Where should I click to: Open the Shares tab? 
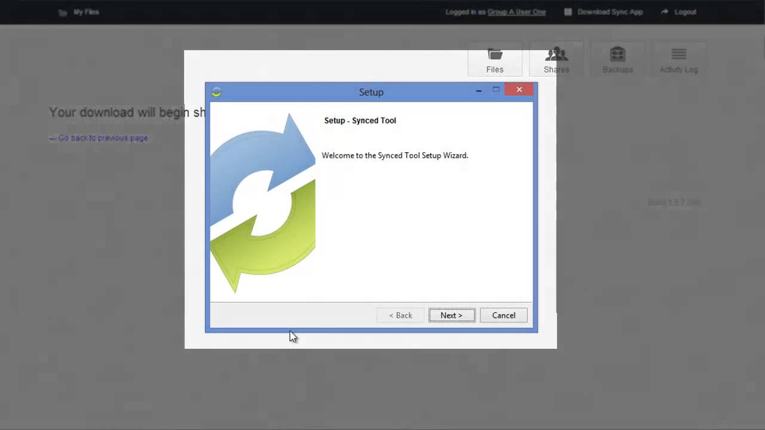pyautogui.click(x=556, y=60)
